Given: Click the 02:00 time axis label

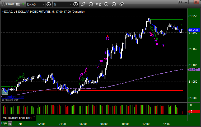Looking at the screenshot, I should (x=41, y=124).
